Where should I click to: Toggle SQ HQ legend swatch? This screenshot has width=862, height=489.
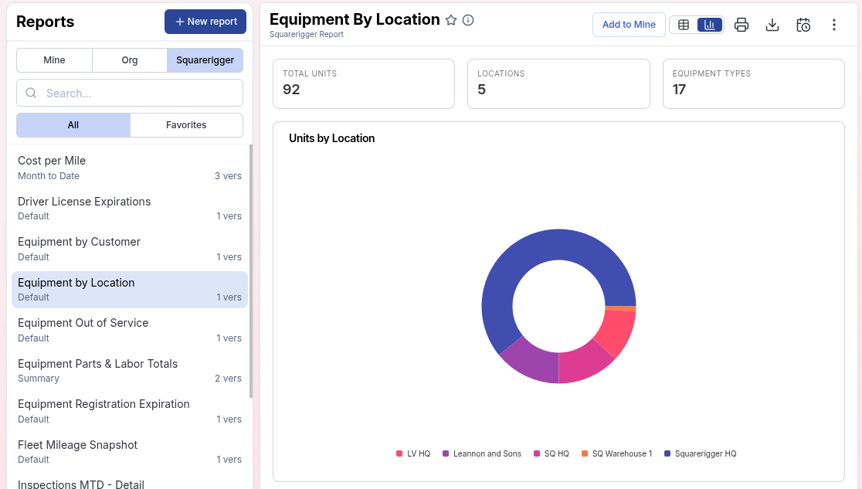[x=537, y=453]
